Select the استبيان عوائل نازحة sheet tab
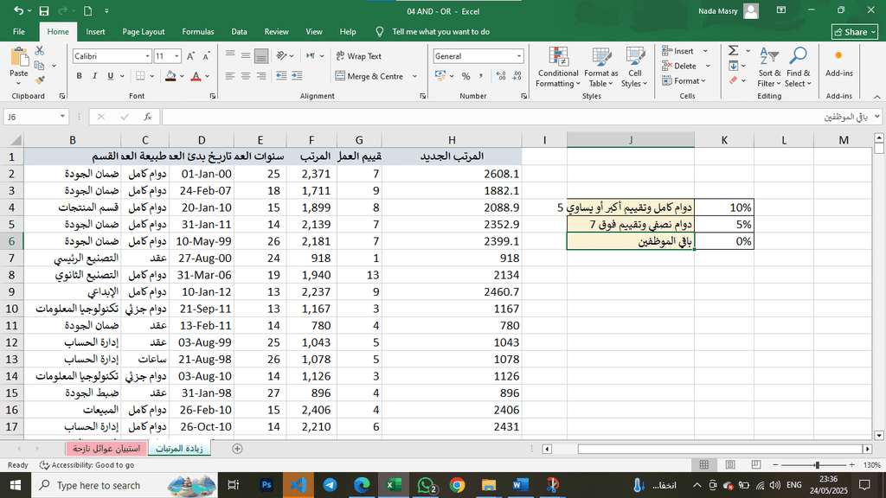Image resolution: width=886 pixels, height=498 pixels. point(106,449)
